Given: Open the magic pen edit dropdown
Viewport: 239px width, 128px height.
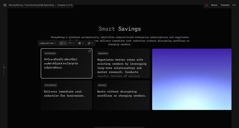Looking at the screenshot, I should (x=90, y=43).
